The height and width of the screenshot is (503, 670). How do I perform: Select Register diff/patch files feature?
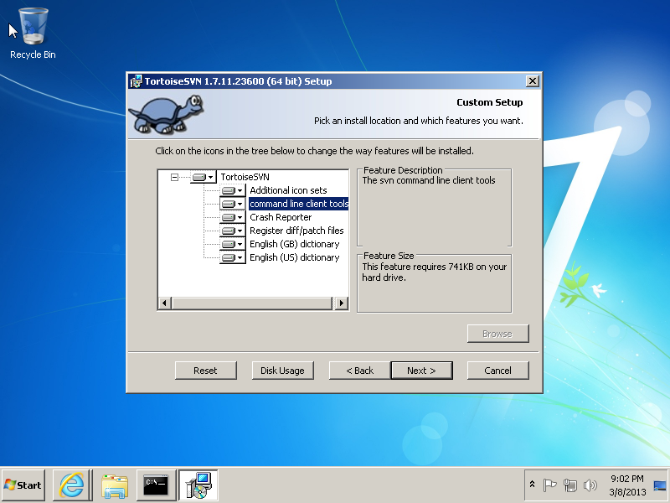pyautogui.click(x=296, y=231)
